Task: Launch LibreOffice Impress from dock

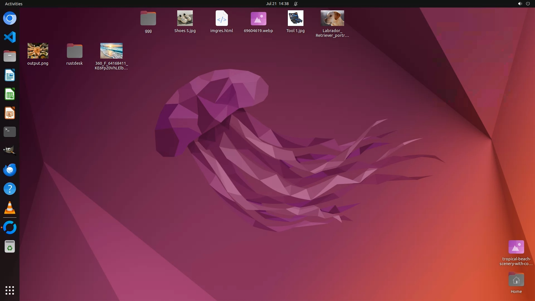Action: (x=10, y=113)
